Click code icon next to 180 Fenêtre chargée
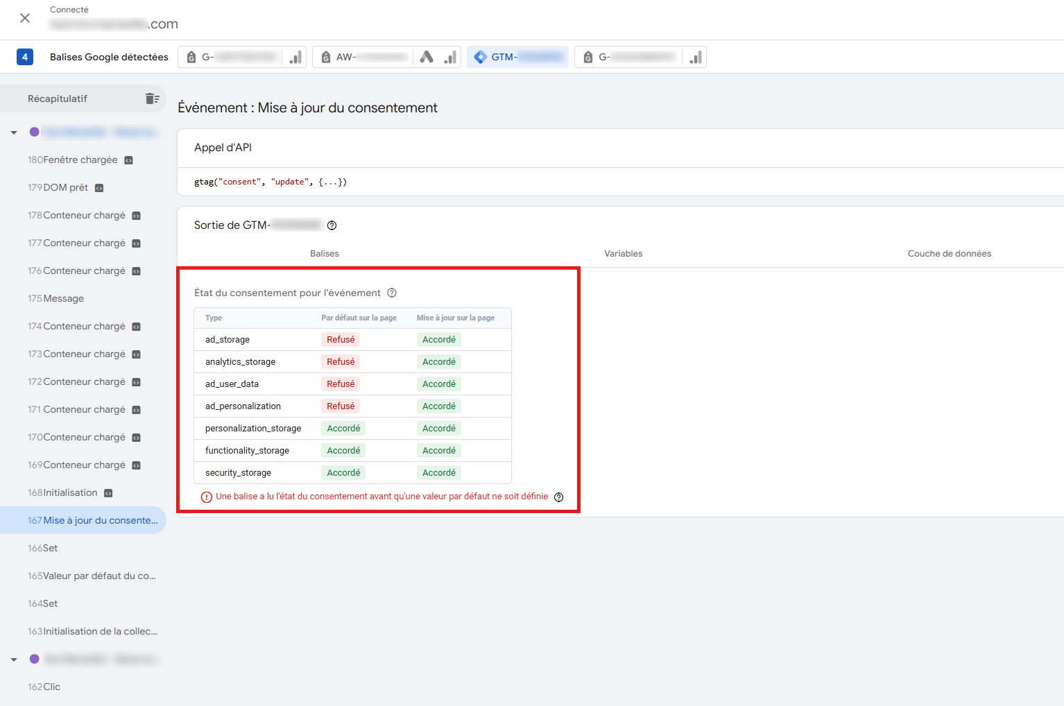This screenshot has height=706, width=1064. tap(128, 160)
